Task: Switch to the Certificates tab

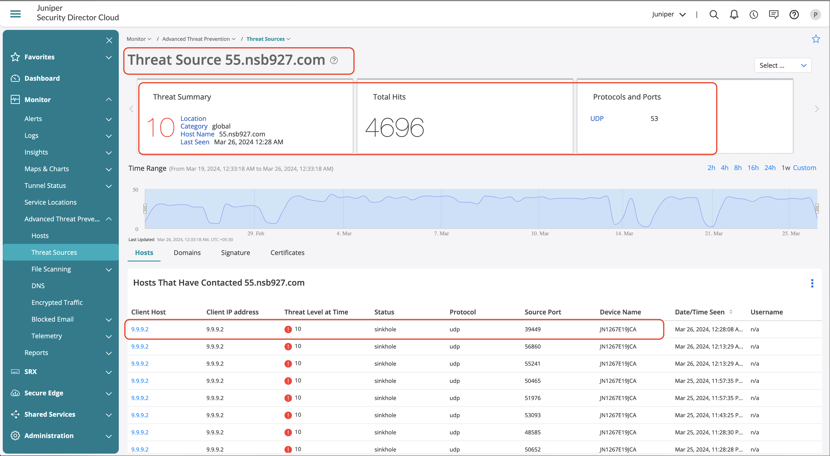Action: coord(287,253)
